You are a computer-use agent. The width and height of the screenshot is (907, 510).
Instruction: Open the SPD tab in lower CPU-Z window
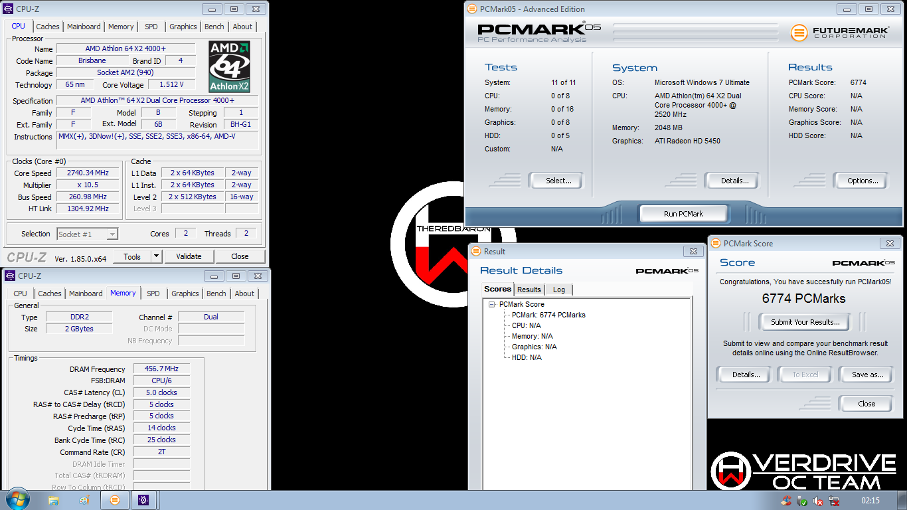coord(153,294)
